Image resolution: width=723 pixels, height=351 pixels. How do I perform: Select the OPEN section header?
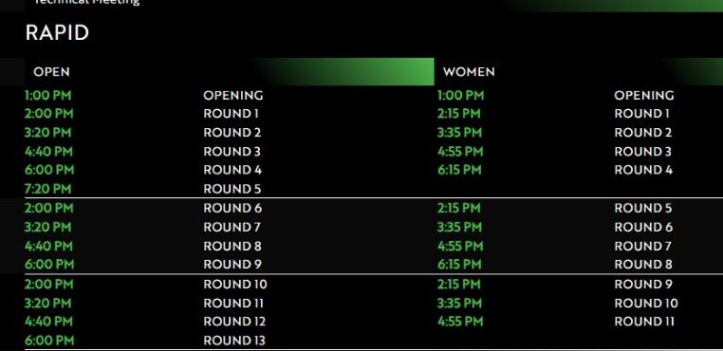click(x=51, y=72)
